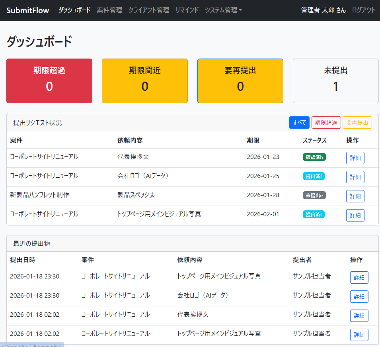380x347 pixels.
Task: Open 詳細 for the 2026-02-01 deadline request
Action: [x=355, y=215]
